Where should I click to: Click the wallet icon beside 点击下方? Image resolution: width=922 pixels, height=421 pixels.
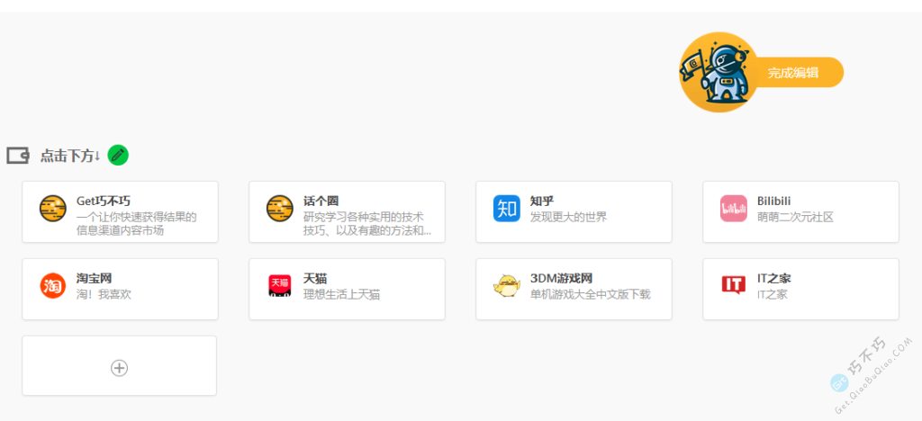click(18, 156)
